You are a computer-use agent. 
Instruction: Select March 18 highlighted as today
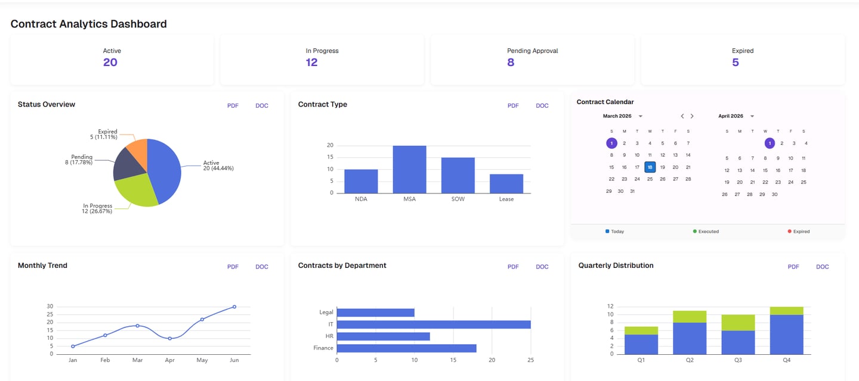click(650, 167)
